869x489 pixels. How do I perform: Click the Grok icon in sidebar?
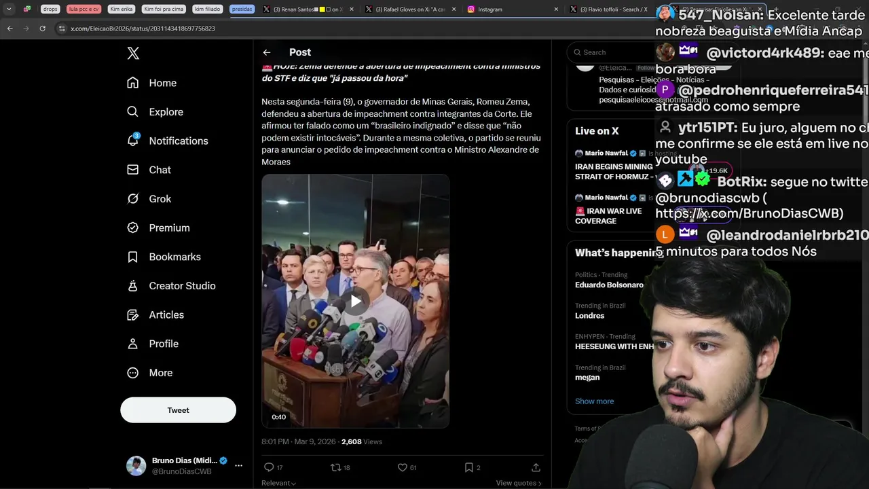pos(133,199)
